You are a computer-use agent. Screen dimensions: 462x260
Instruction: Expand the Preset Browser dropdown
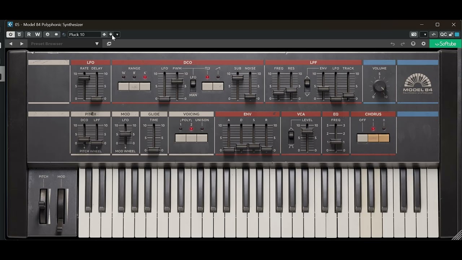(97, 44)
